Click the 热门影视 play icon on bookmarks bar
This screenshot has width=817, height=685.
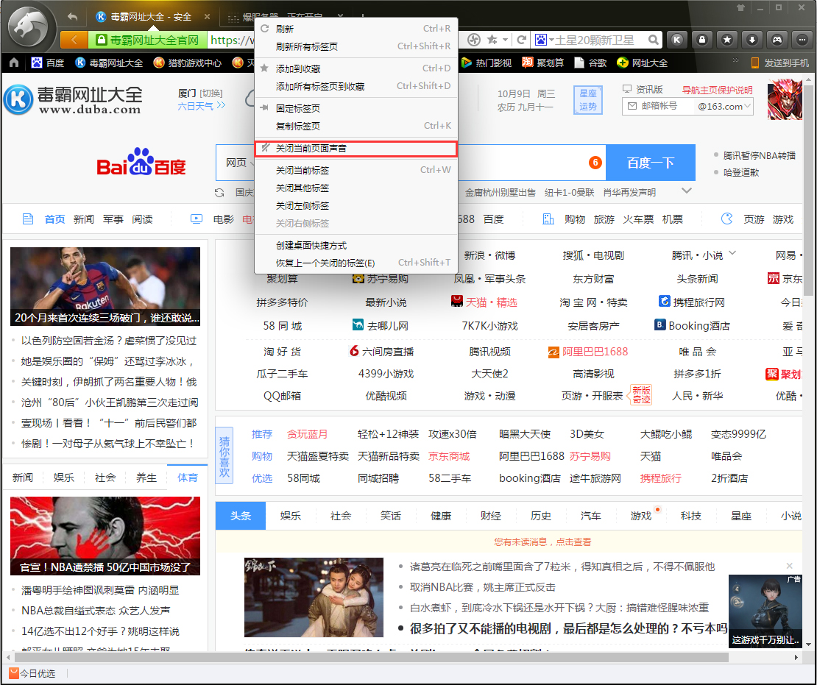click(465, 63)
